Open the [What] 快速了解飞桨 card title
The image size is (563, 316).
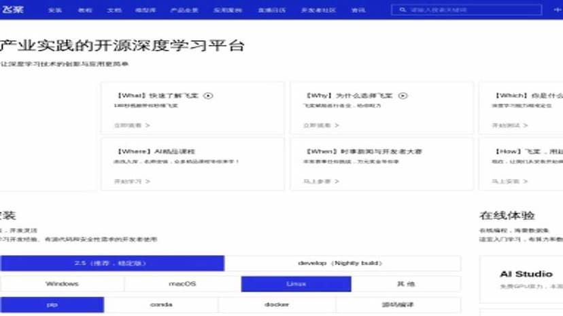pos(158,96)
